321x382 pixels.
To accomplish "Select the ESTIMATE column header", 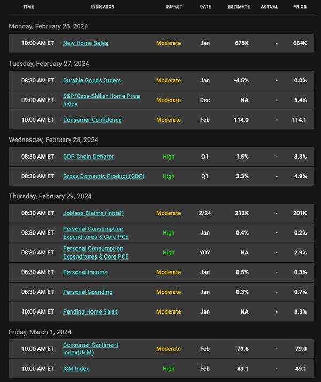I will [x=239, y=7].
